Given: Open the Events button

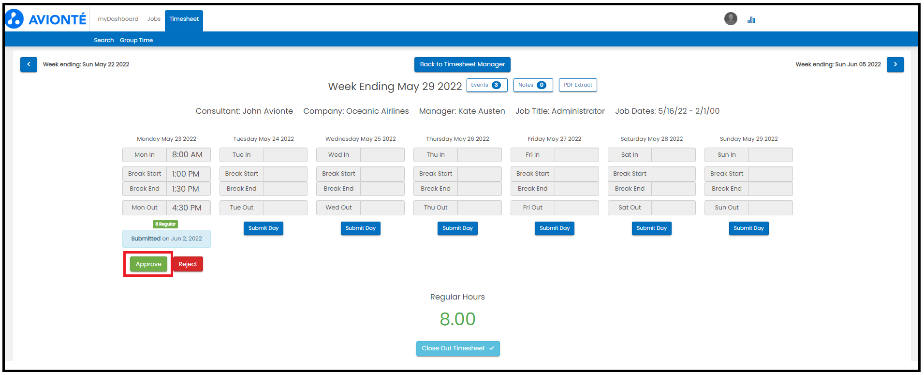Looking at the screenshot, I should point(487,85).
